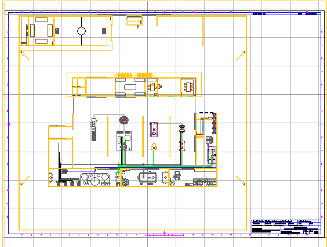The width and height of the screenshot is (327, 247).
Task: Select the vehicle outline in central building
Action: (130, 87)
